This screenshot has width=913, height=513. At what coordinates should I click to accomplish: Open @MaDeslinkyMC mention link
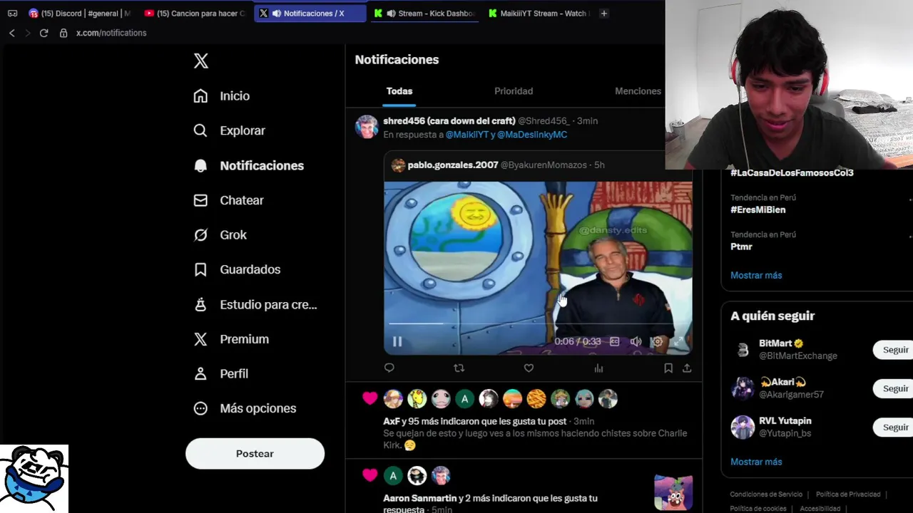point(532,135)
